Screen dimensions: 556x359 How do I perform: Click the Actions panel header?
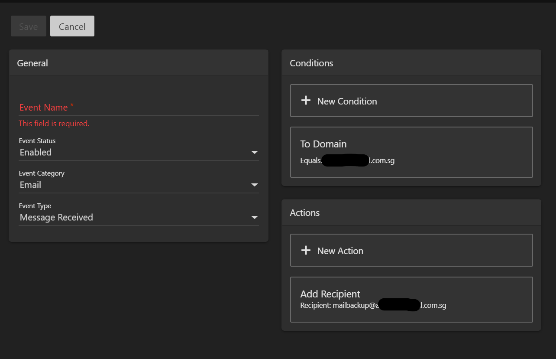click(x=411, y=213)
